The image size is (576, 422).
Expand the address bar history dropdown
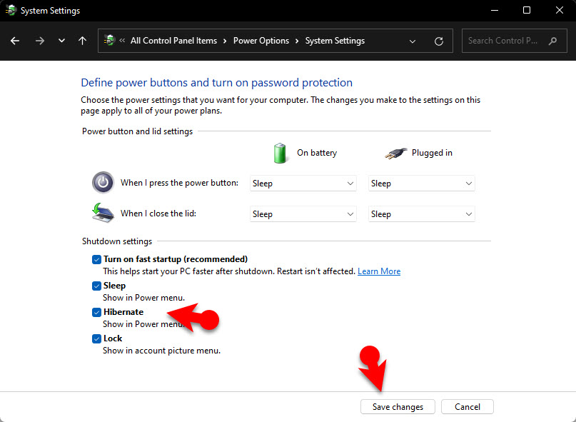coord(413,41)
